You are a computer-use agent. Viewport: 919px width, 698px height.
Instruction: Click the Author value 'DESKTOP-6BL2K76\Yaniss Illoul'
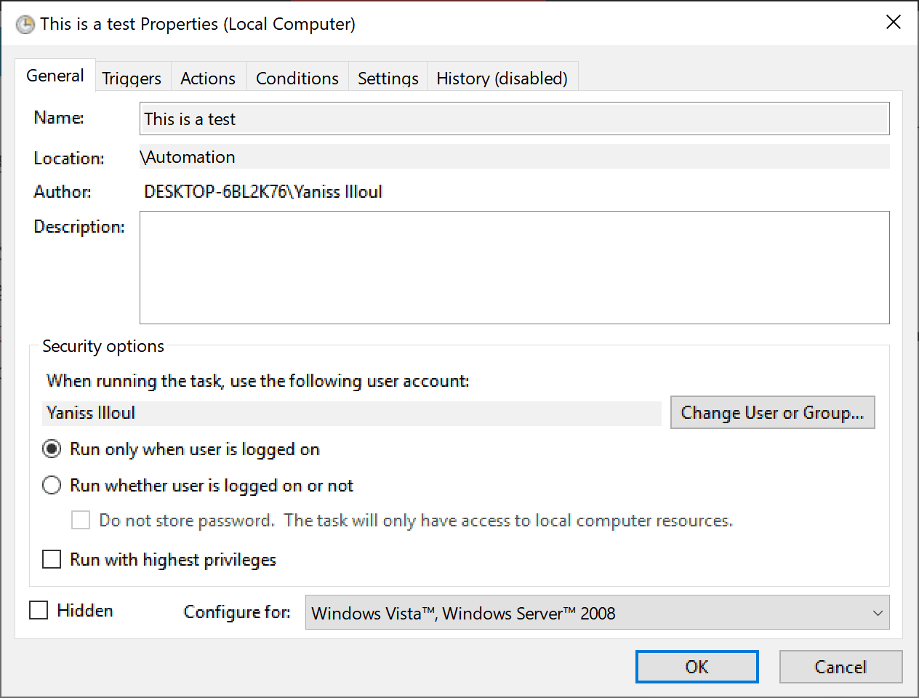click(x=263, y=192)
